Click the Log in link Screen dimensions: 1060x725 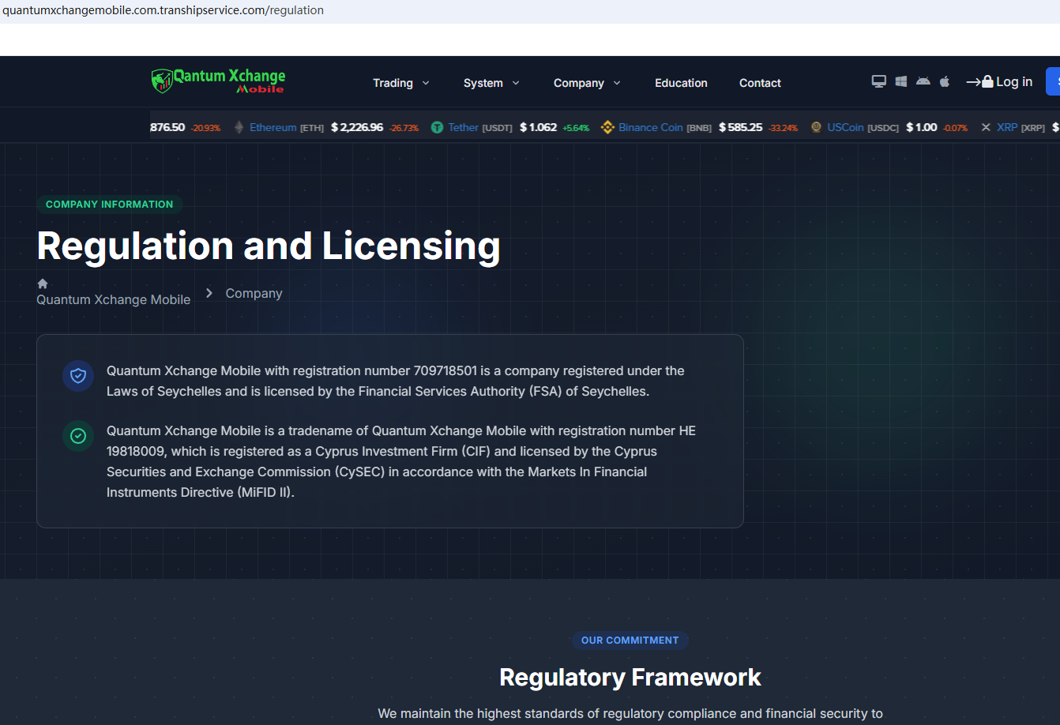(x=1000, y=81)
